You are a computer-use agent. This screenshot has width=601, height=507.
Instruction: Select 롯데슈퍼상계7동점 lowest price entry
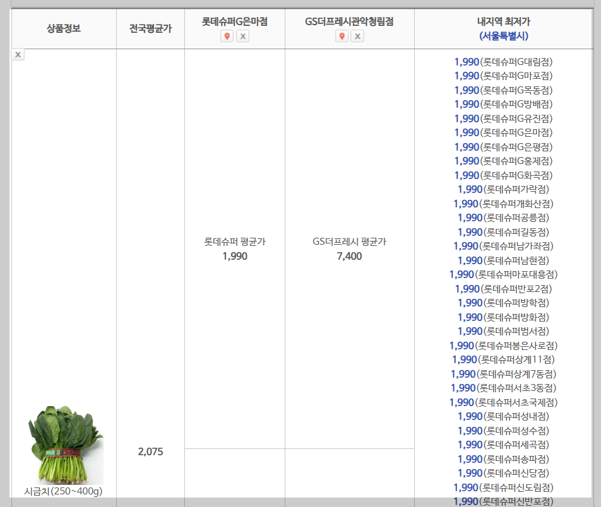504,374
